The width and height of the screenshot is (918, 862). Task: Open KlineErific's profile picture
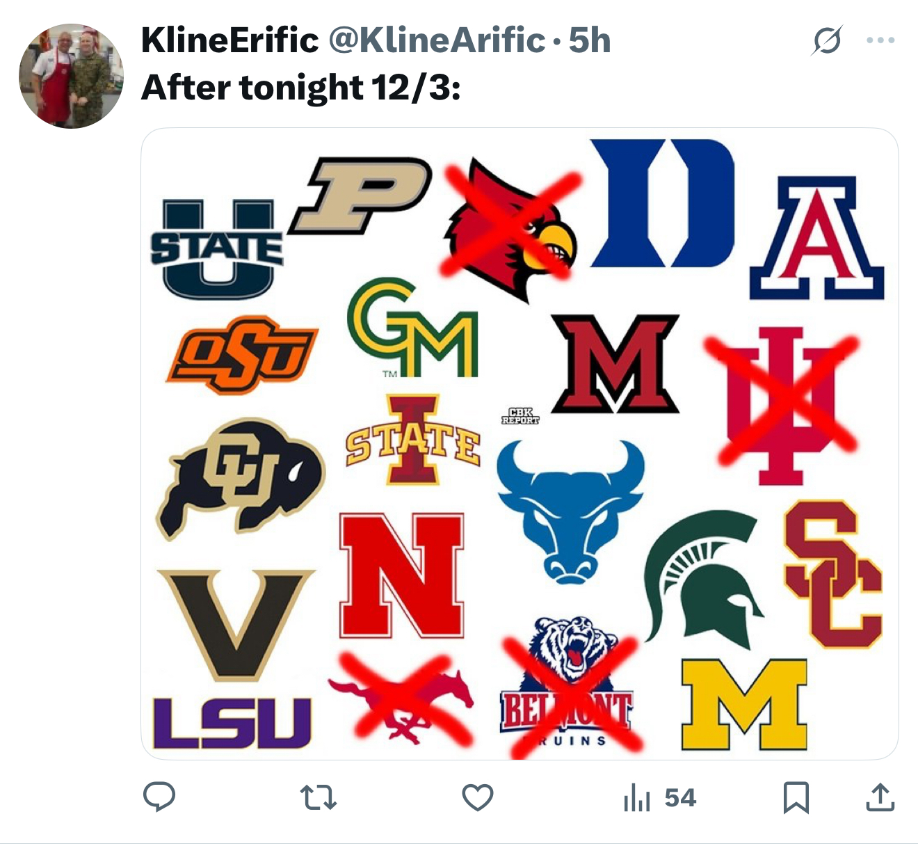pos(71,76)
